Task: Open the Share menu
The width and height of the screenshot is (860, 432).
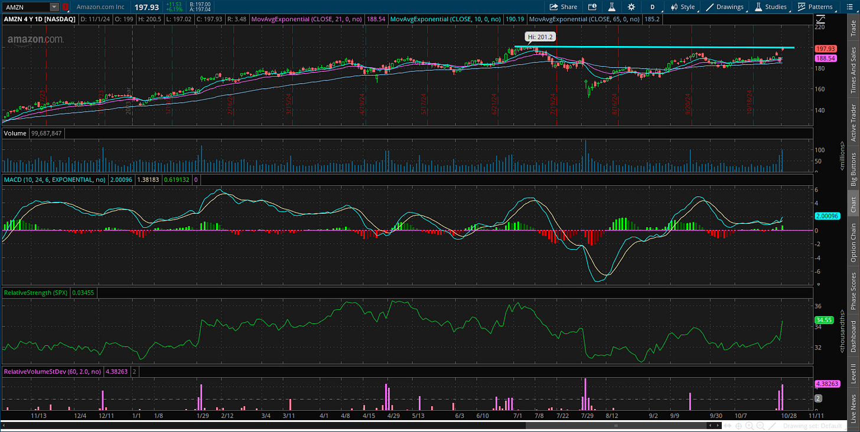Action: coord(563,7)
